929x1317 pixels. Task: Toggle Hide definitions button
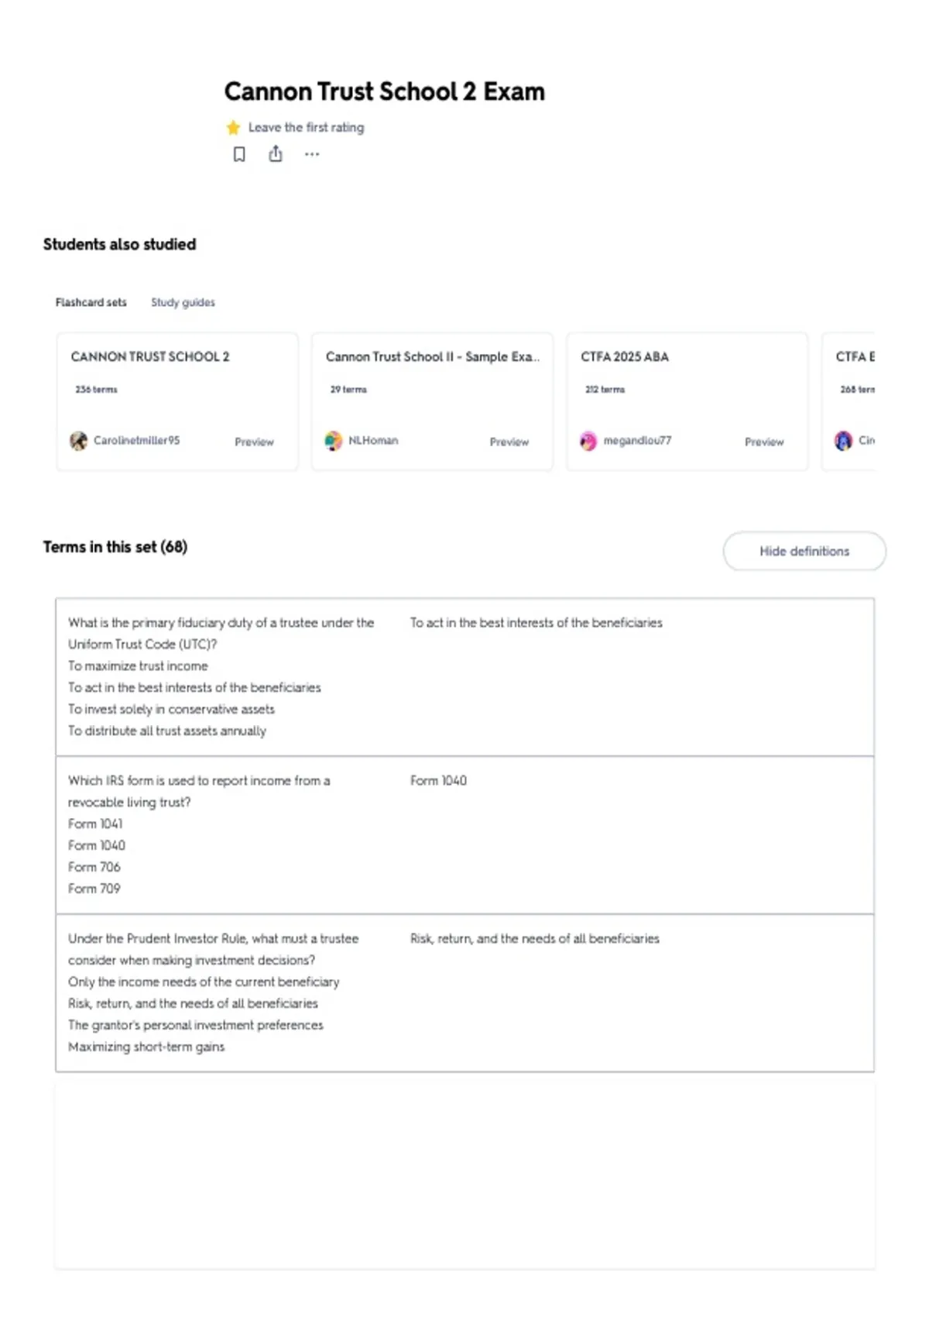point(804,551)
